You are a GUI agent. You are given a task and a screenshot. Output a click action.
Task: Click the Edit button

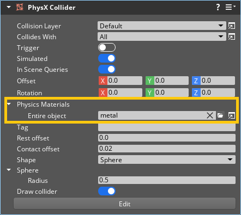click(124, 204)
